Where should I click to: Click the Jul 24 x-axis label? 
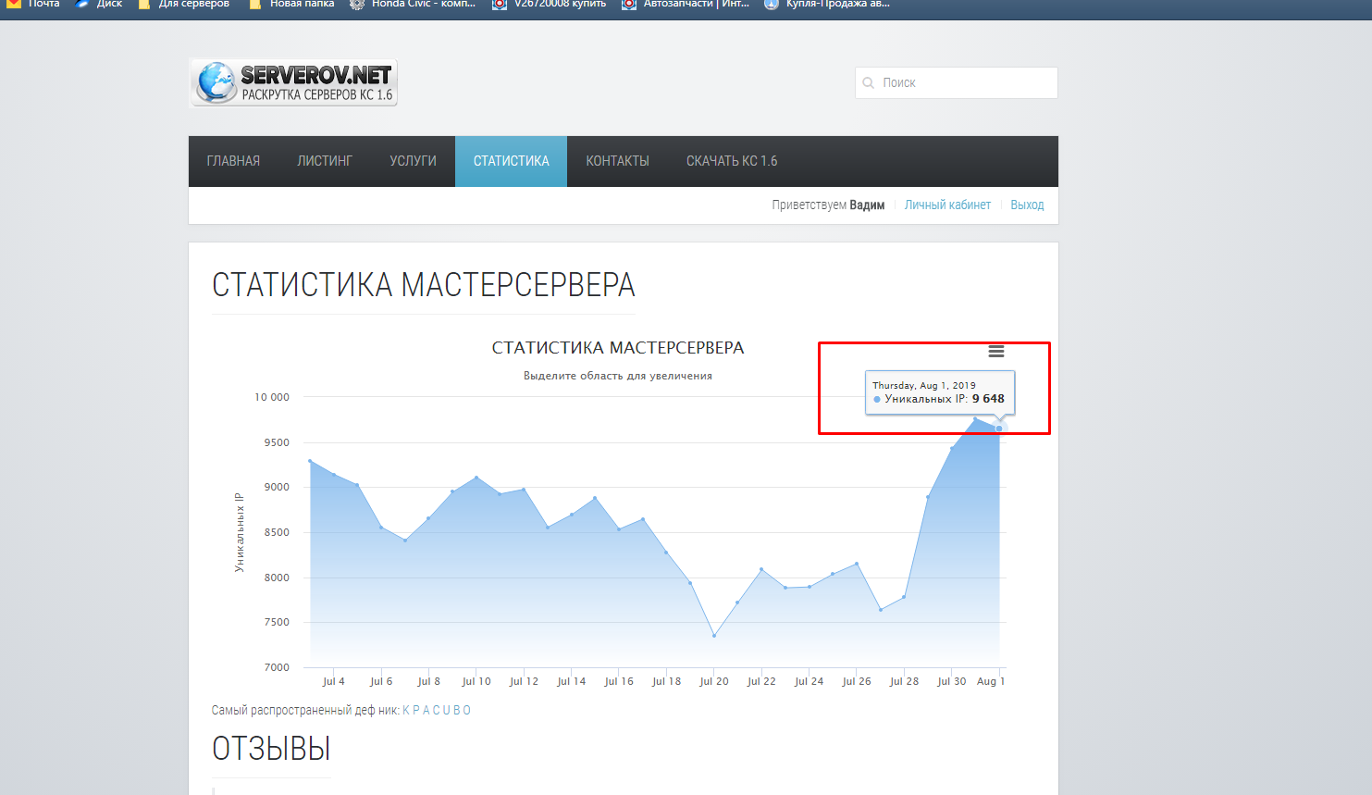[x=809, y=681]
